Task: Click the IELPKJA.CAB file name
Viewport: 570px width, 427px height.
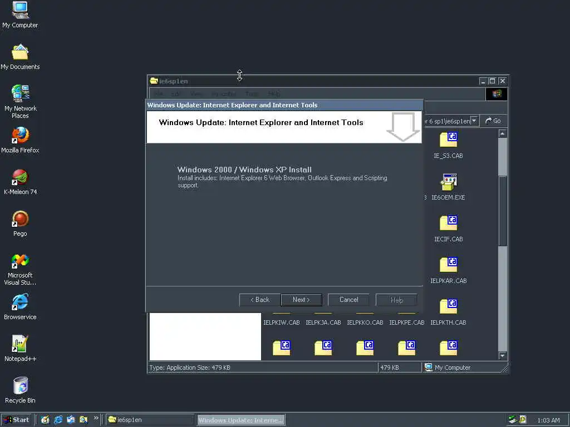Action: click(323, 322)
